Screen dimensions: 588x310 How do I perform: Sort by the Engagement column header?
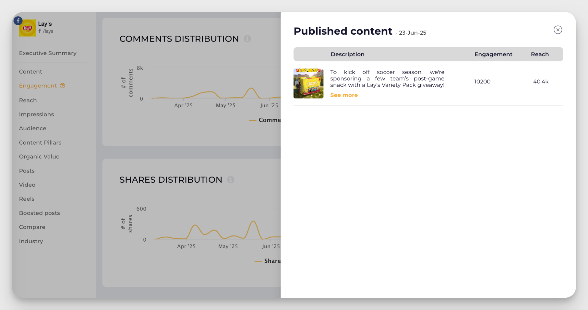pyautogui.click(x=493, y=54)
